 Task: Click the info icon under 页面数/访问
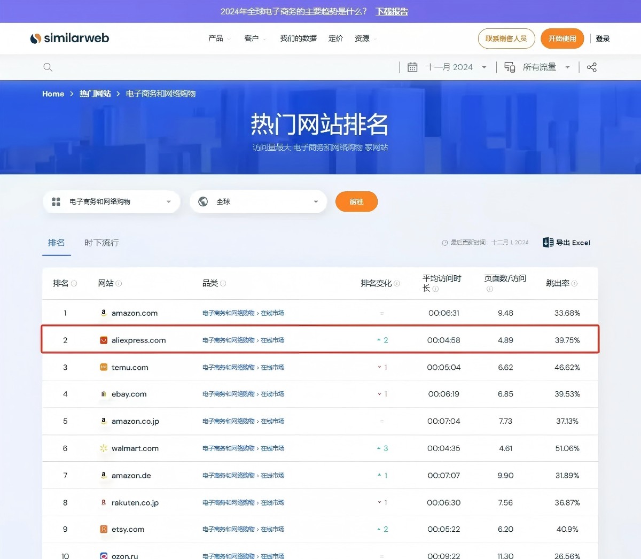coord(489,289)
